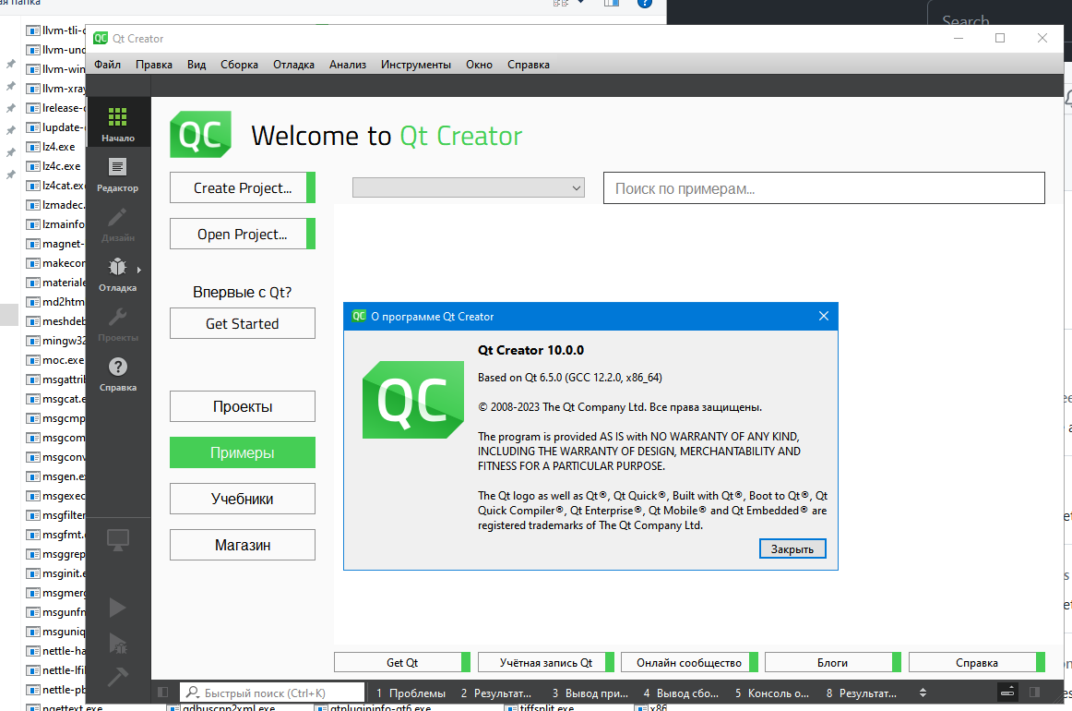Open the Учётная запись Qt link

click(545, 662)
